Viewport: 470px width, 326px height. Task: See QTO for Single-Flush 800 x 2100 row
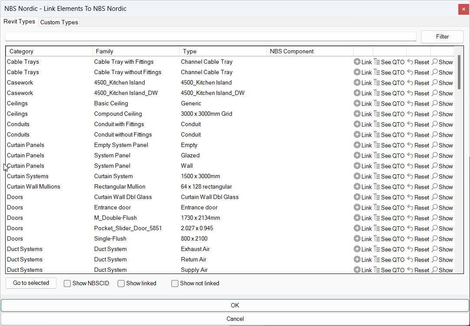pos(389,239)
